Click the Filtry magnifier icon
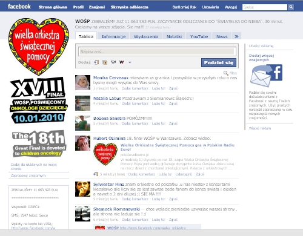Screen dimensions: 303x236 225,73
